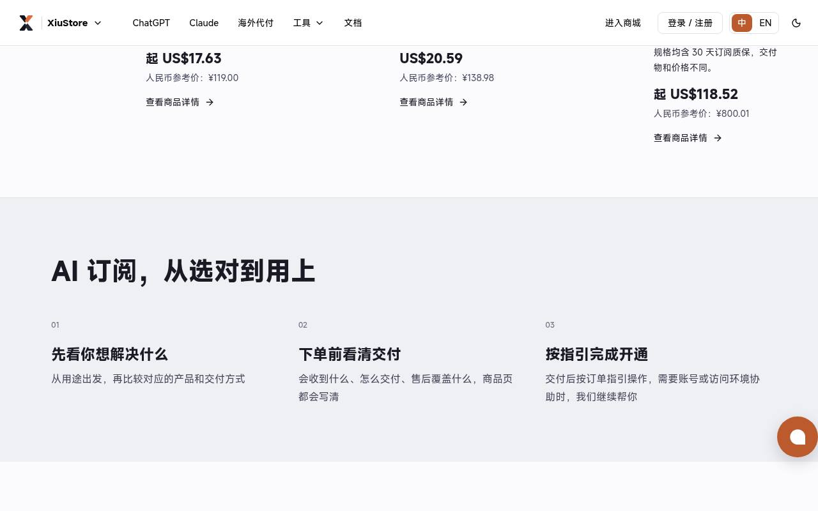The height and width of the screenshot is (511, 818).
Task: Click the 登录 / 注册 button
Action: pos(690,23)
